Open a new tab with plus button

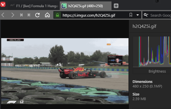click(x=116, y=6)
